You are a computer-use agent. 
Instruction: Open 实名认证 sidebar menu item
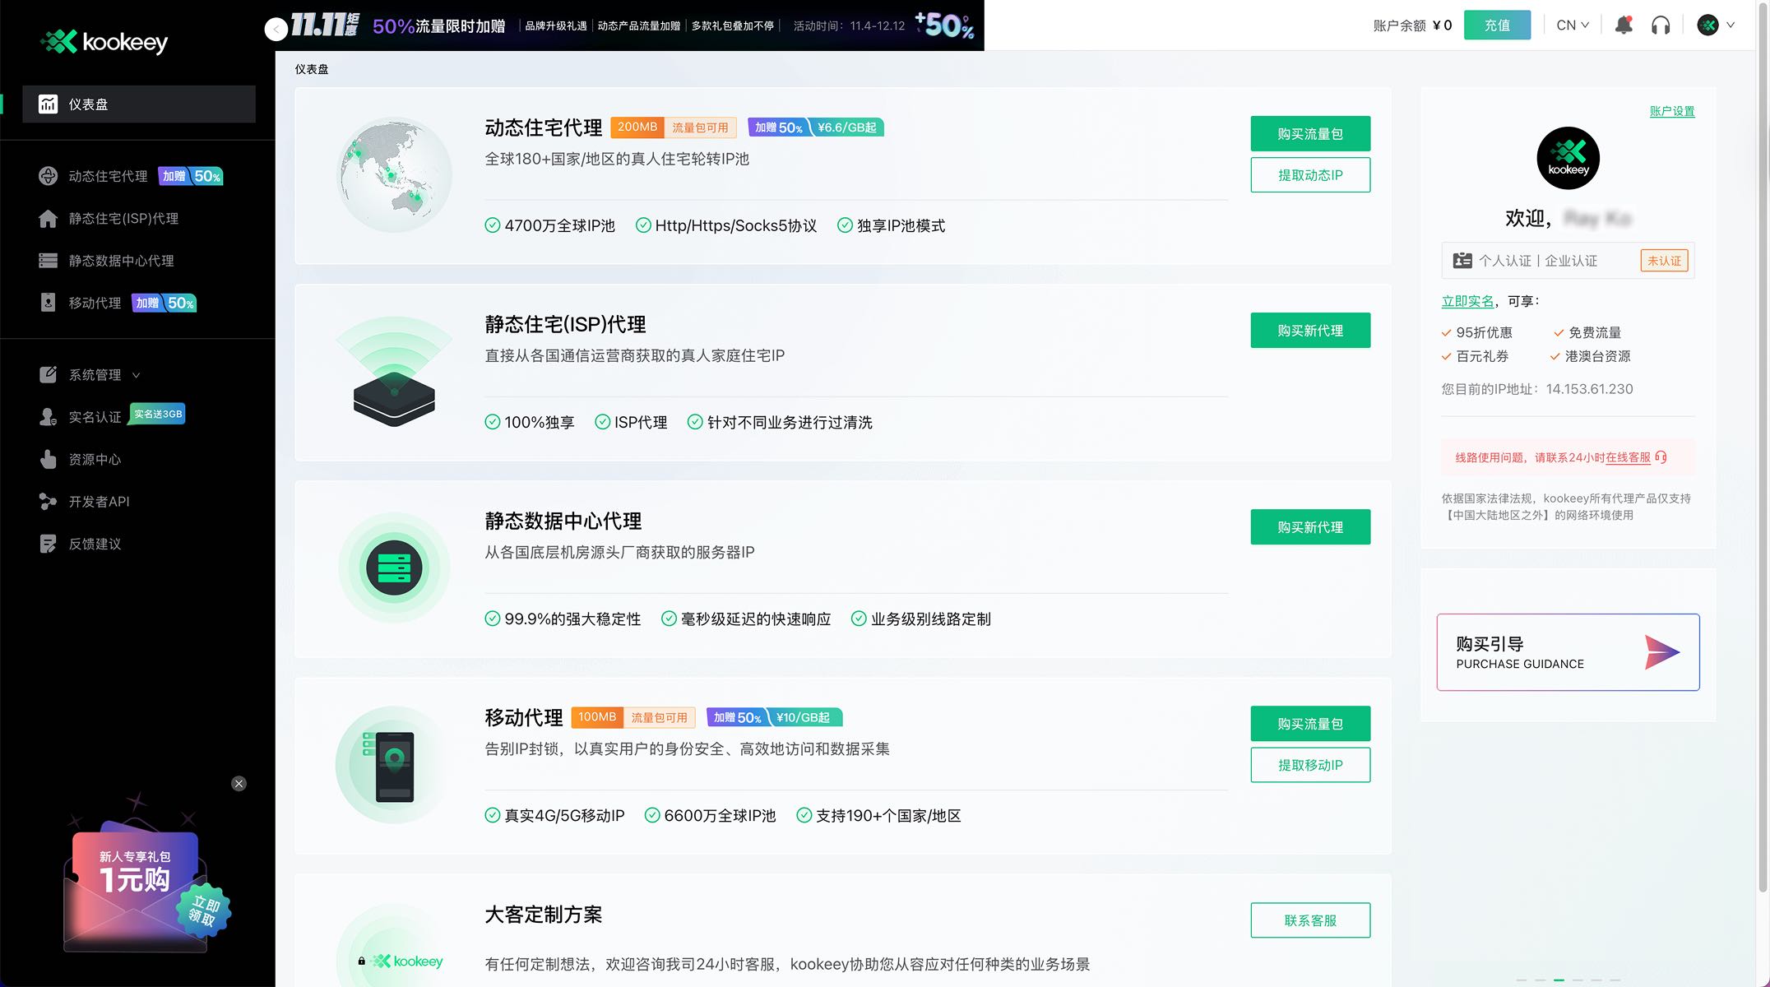(95, 417)
